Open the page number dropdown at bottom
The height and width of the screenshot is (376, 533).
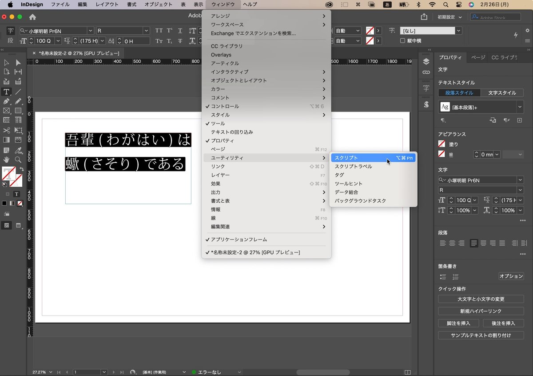[104, 372]
